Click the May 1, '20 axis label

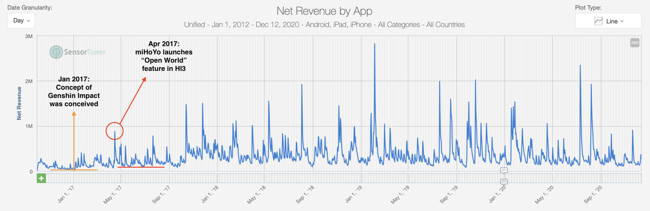(544, 195)
